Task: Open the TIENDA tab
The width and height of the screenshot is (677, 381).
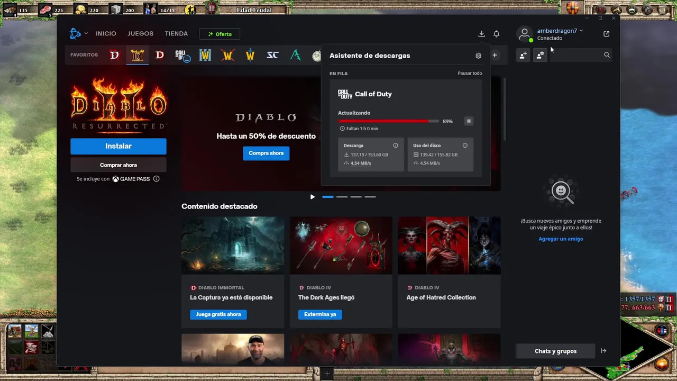Action: [x=176, y=34]
